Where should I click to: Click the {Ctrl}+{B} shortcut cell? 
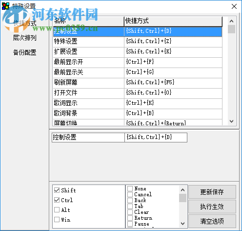click(x=173, y=114)
